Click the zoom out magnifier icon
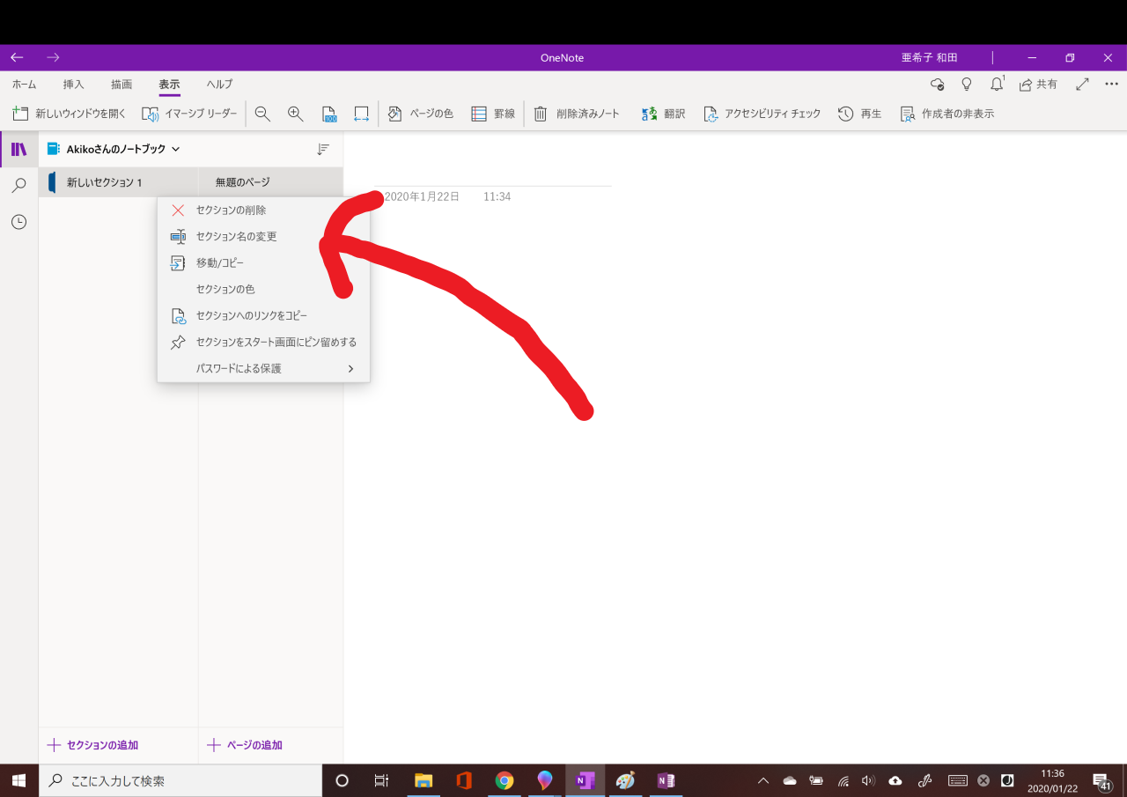This screenshot has height=797, width=1127. tap(262, 114)
